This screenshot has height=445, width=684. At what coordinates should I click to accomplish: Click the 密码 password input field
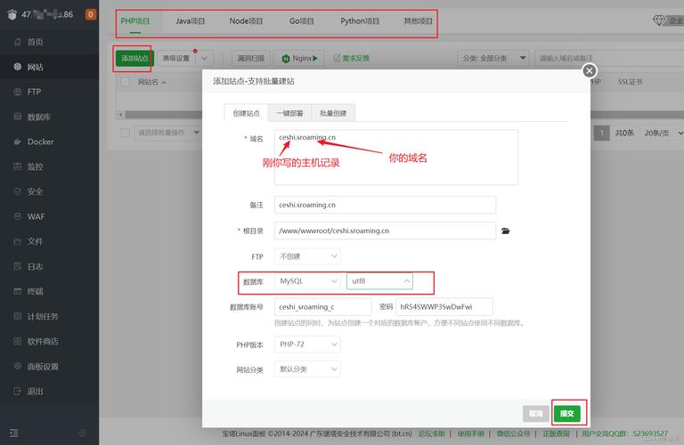[x=444, y=307]
